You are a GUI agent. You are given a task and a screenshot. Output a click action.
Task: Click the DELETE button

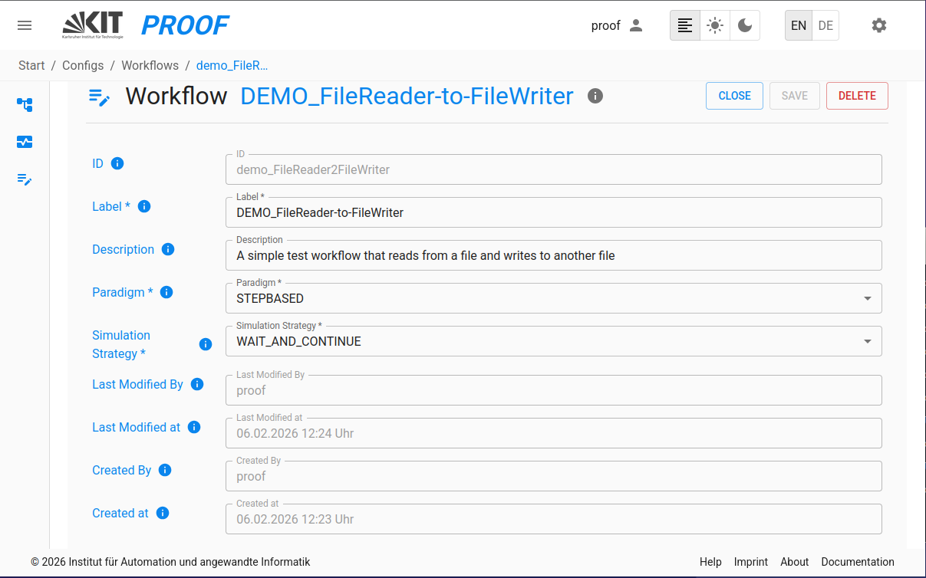857,96
